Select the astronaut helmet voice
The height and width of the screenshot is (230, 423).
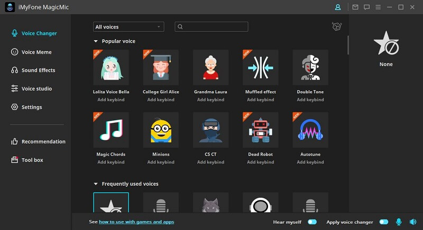261,202
